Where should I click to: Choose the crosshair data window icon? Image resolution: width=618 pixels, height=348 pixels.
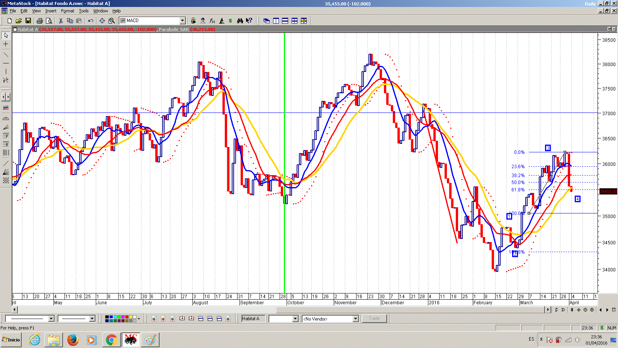click(x=102, y=20)
